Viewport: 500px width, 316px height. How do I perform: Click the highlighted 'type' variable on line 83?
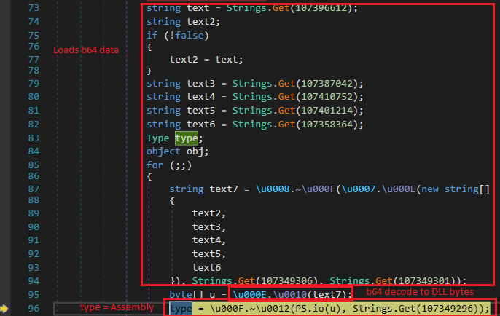coord(186,138)
